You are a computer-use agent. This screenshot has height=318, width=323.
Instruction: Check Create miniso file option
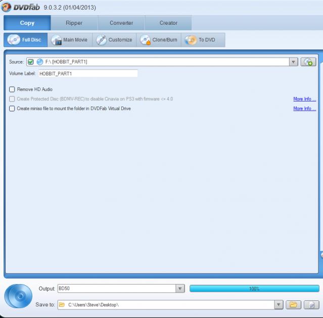tap(12, 109)
